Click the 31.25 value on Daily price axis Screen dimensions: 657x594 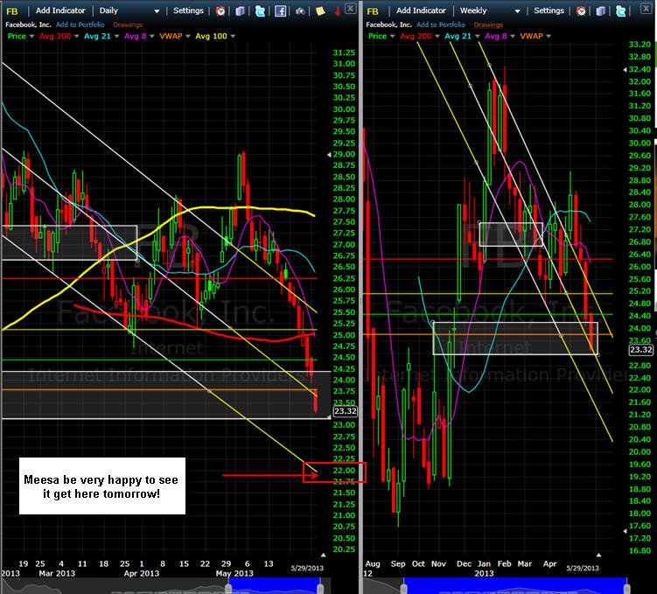click(344, 52)
